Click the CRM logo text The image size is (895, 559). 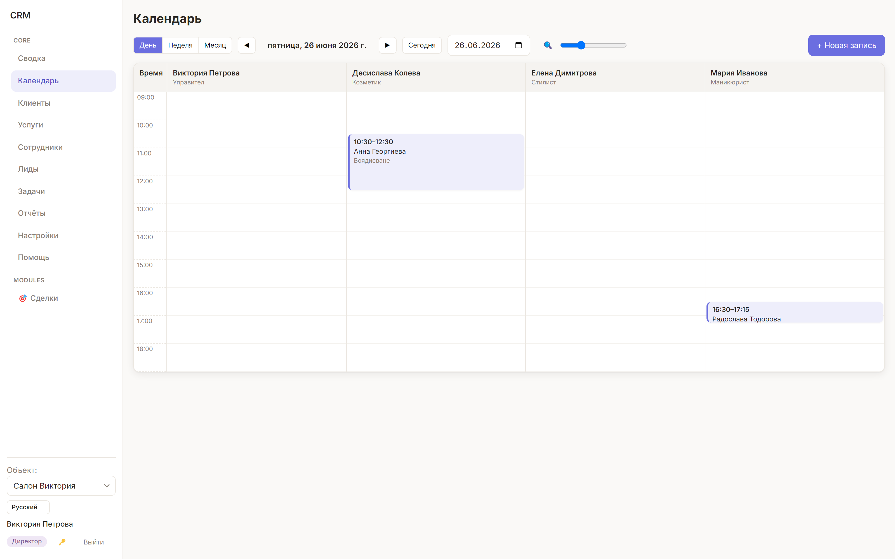20,16
